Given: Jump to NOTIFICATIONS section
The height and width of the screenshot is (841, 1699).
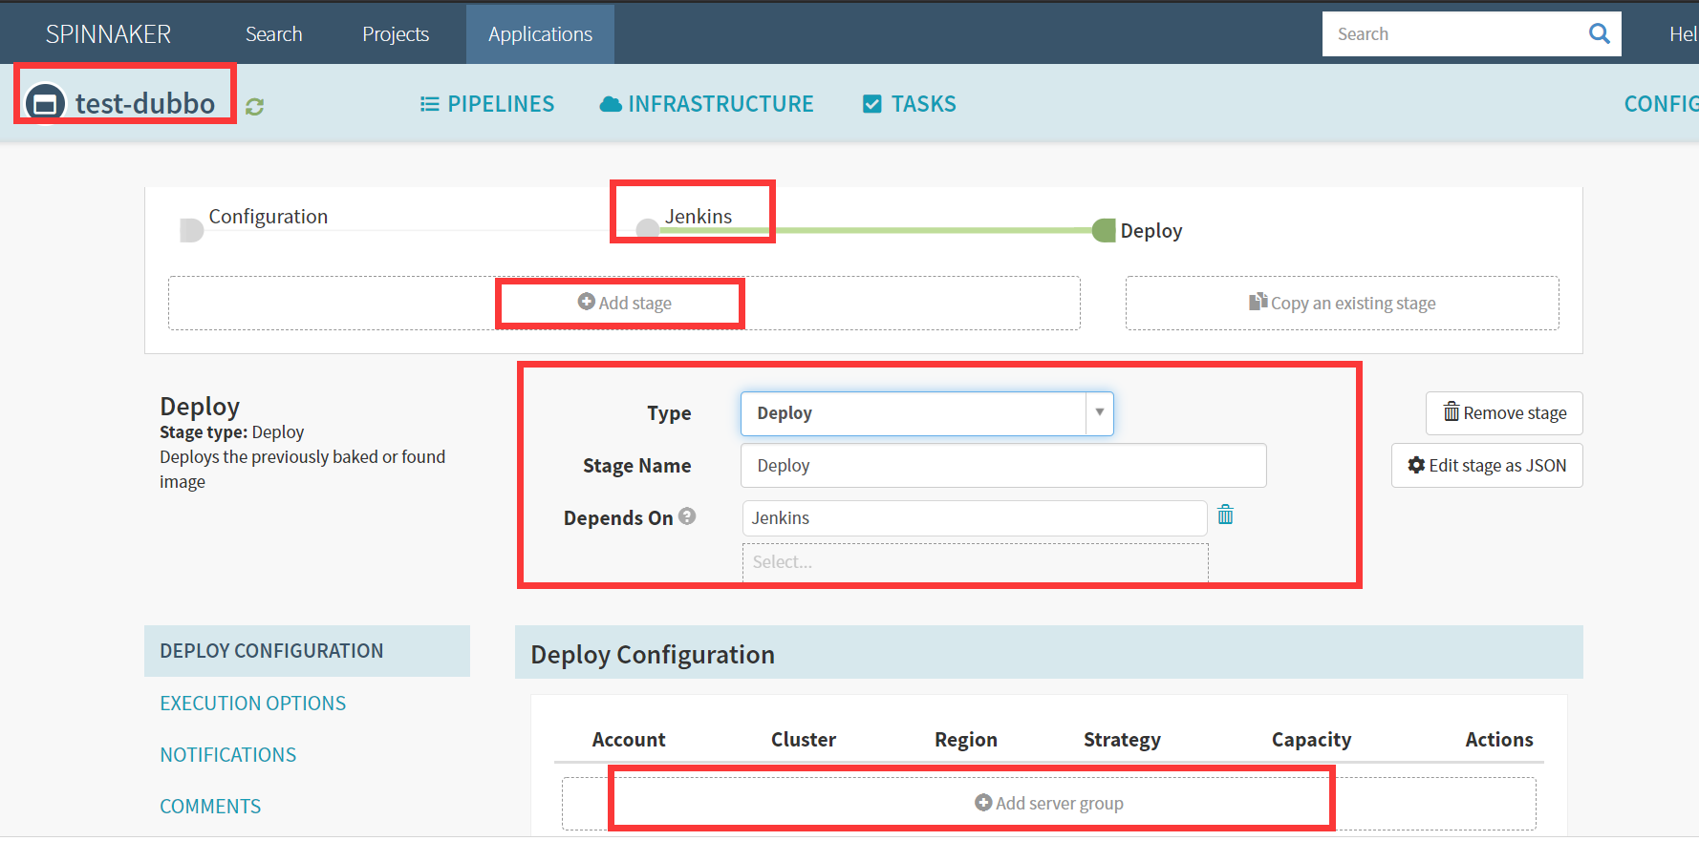Looking at the screenshot, I should (x=228, y=755).
